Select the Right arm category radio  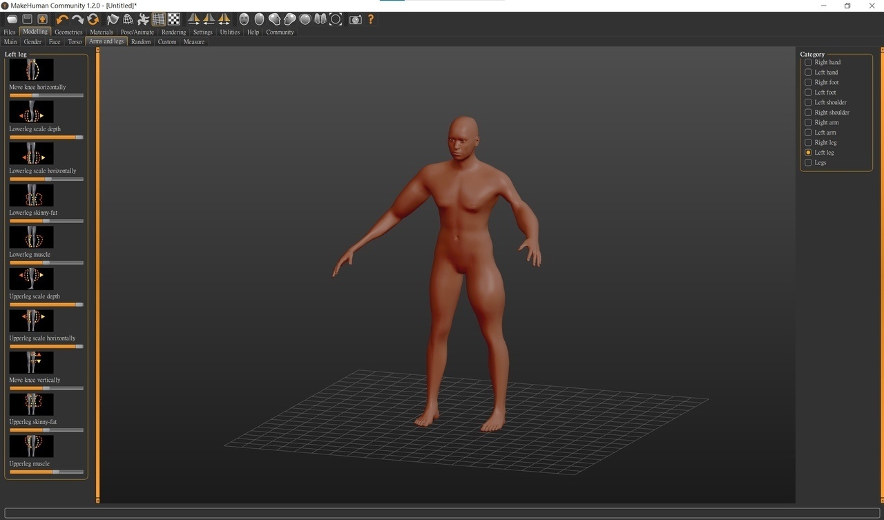pyautogui.click(x=808, y=122)
